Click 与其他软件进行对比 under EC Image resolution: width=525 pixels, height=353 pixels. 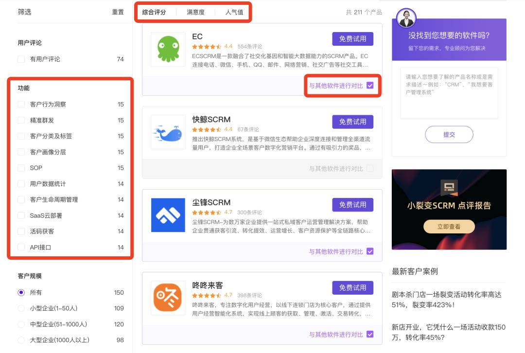pos(336,86)
